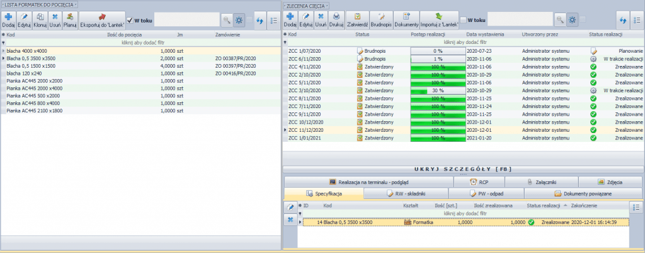Click the Planuj toolbar button
This screenshot has height=253, width=645.
[x=70, y=19]
